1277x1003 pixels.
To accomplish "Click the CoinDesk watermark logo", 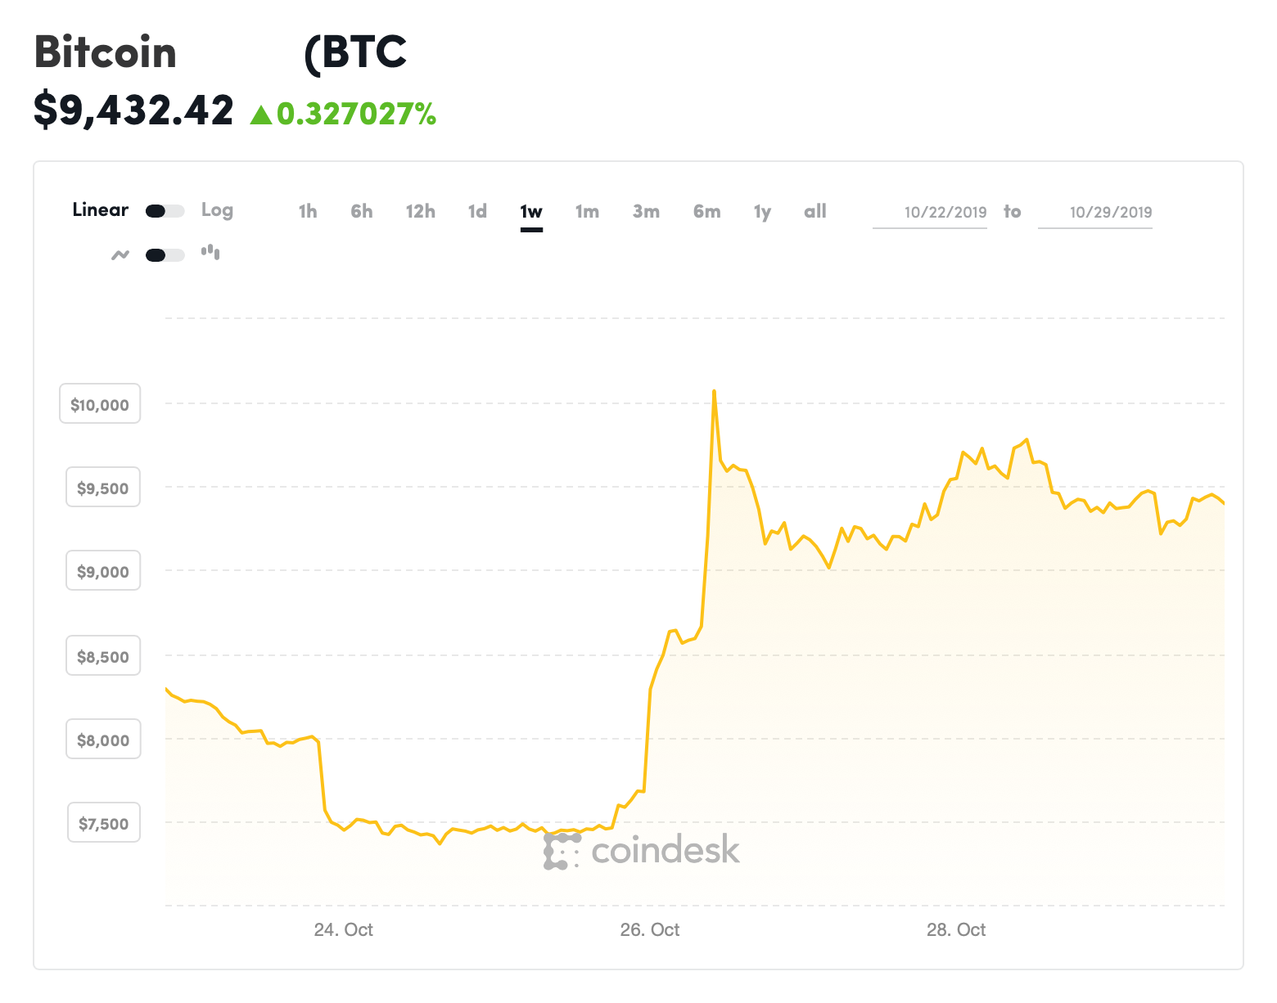I will pyautogui.click(x=642, y=851).
